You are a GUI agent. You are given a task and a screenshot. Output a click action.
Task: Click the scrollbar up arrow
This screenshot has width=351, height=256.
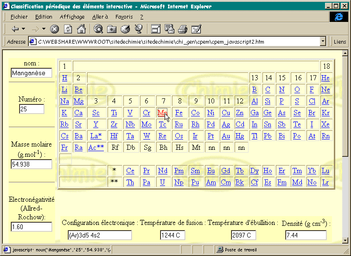pyautogui.click(x=345, y=53)
